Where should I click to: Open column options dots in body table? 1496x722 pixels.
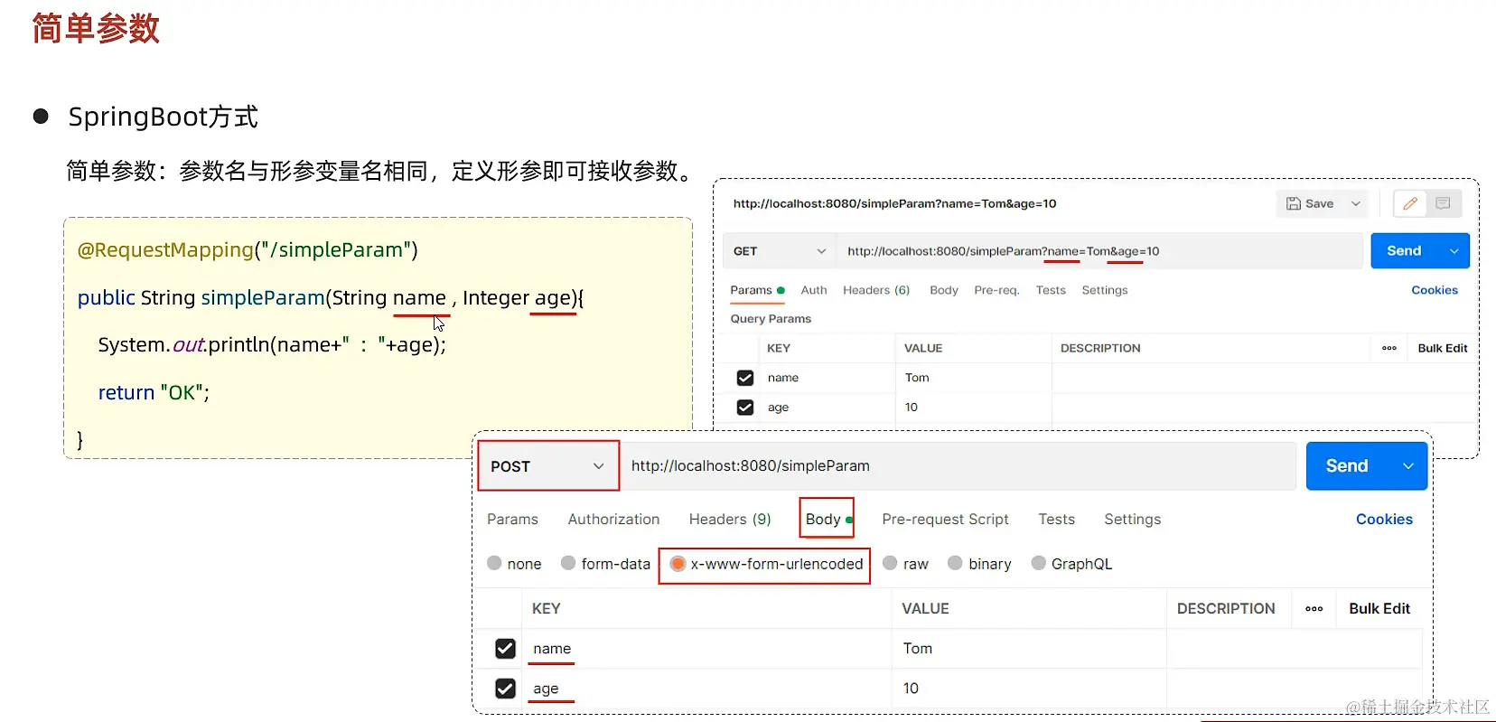pos(1314,609)
